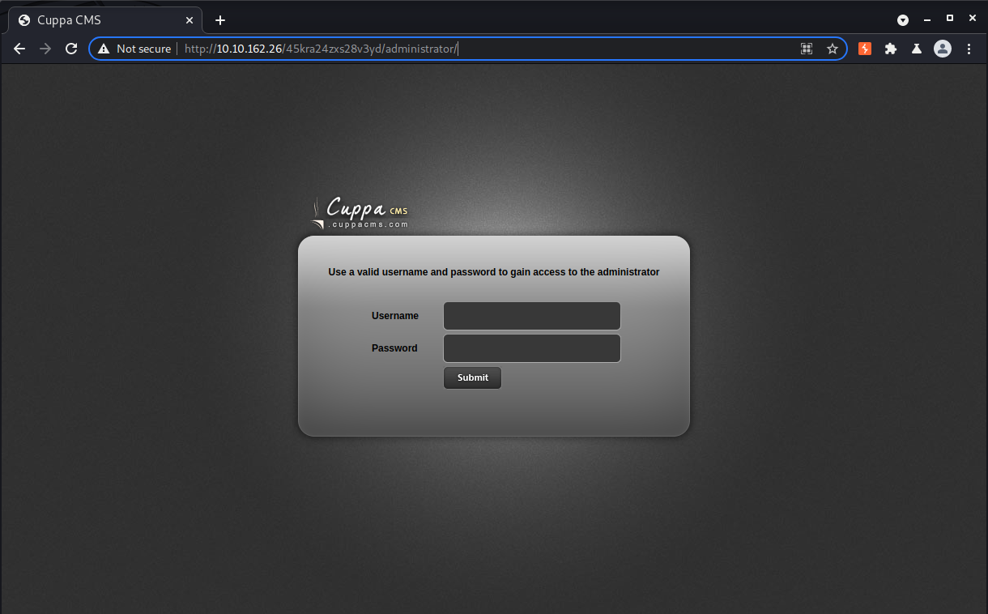988x614 pixels.
Task: Click the 'Use a valid username' instruction text
Action: [x=494, y=272]
